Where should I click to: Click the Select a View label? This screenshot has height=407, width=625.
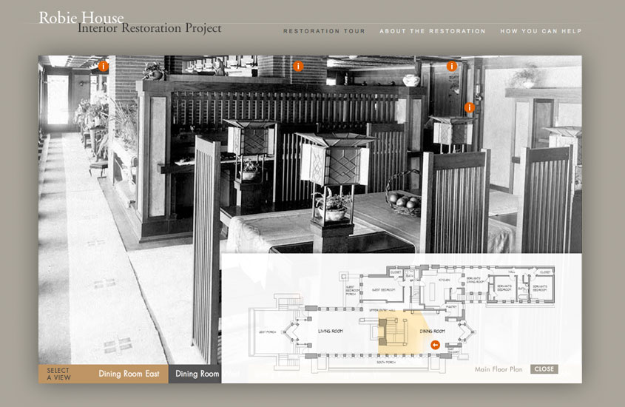pyautogui.click(x=58, y=374)
